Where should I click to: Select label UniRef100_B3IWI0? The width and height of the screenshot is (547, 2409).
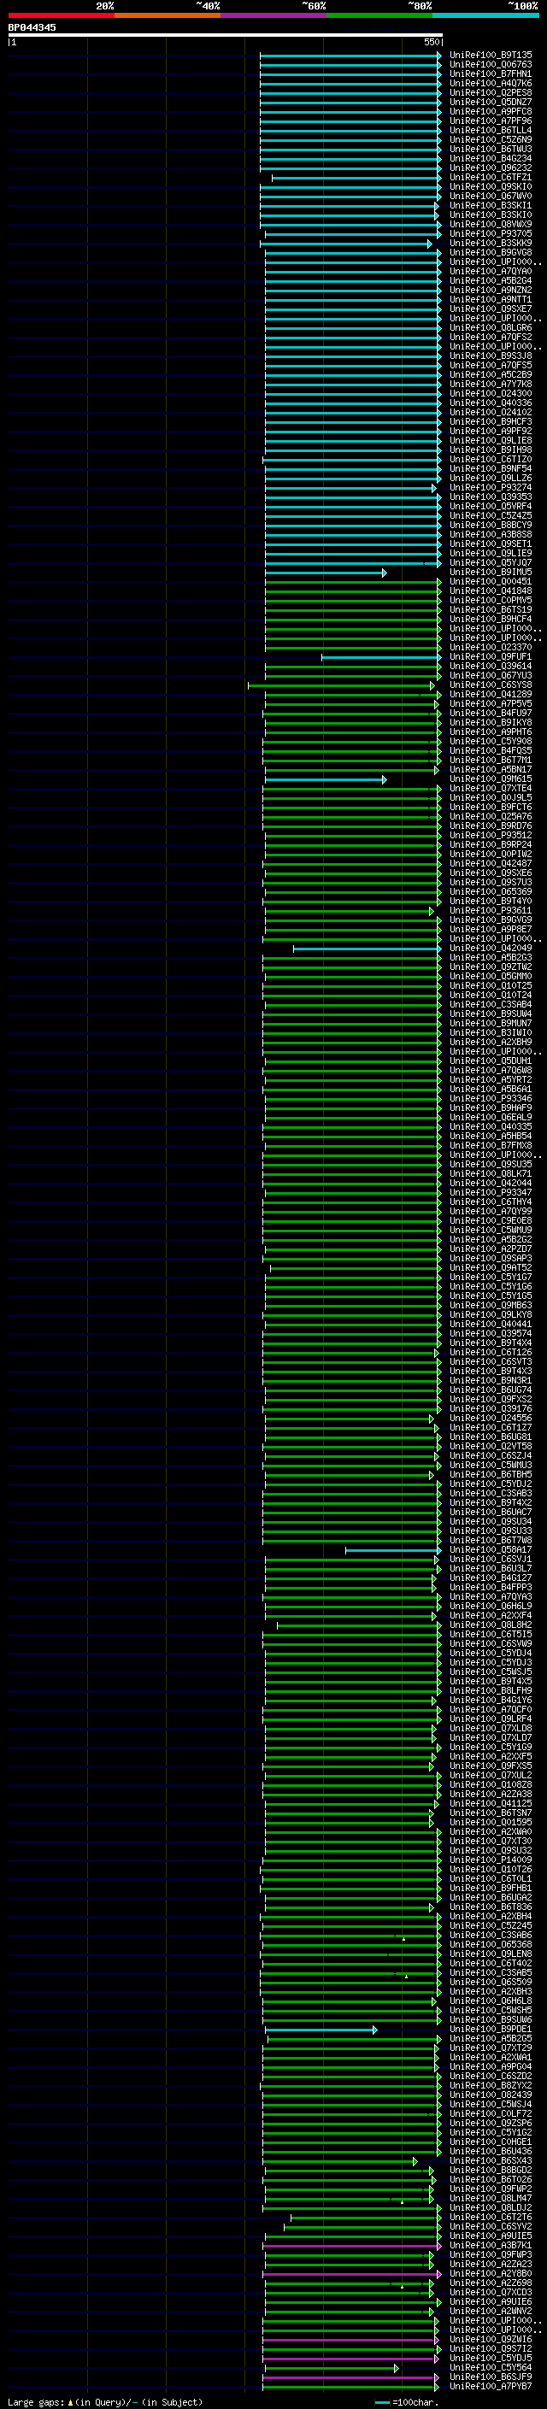(491, 1033)
